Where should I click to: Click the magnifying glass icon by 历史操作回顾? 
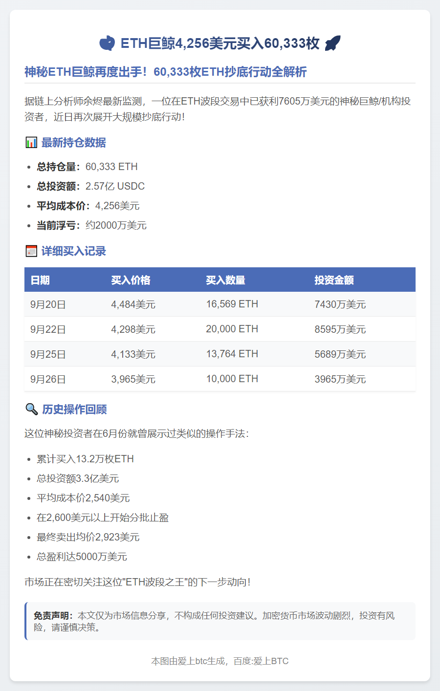(x=32, y=409)
